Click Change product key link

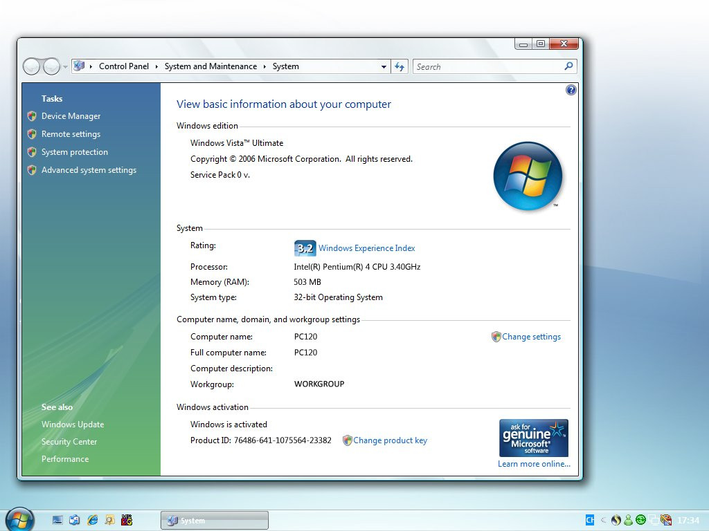391,440
